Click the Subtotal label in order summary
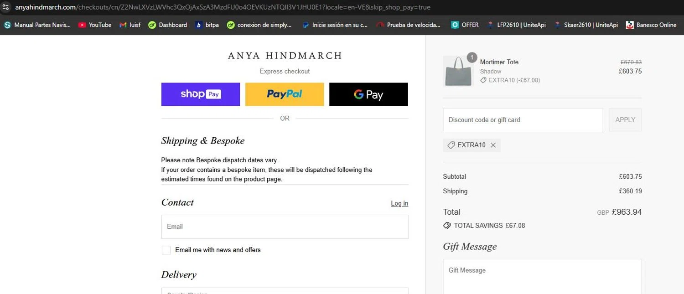 (454, 176)
